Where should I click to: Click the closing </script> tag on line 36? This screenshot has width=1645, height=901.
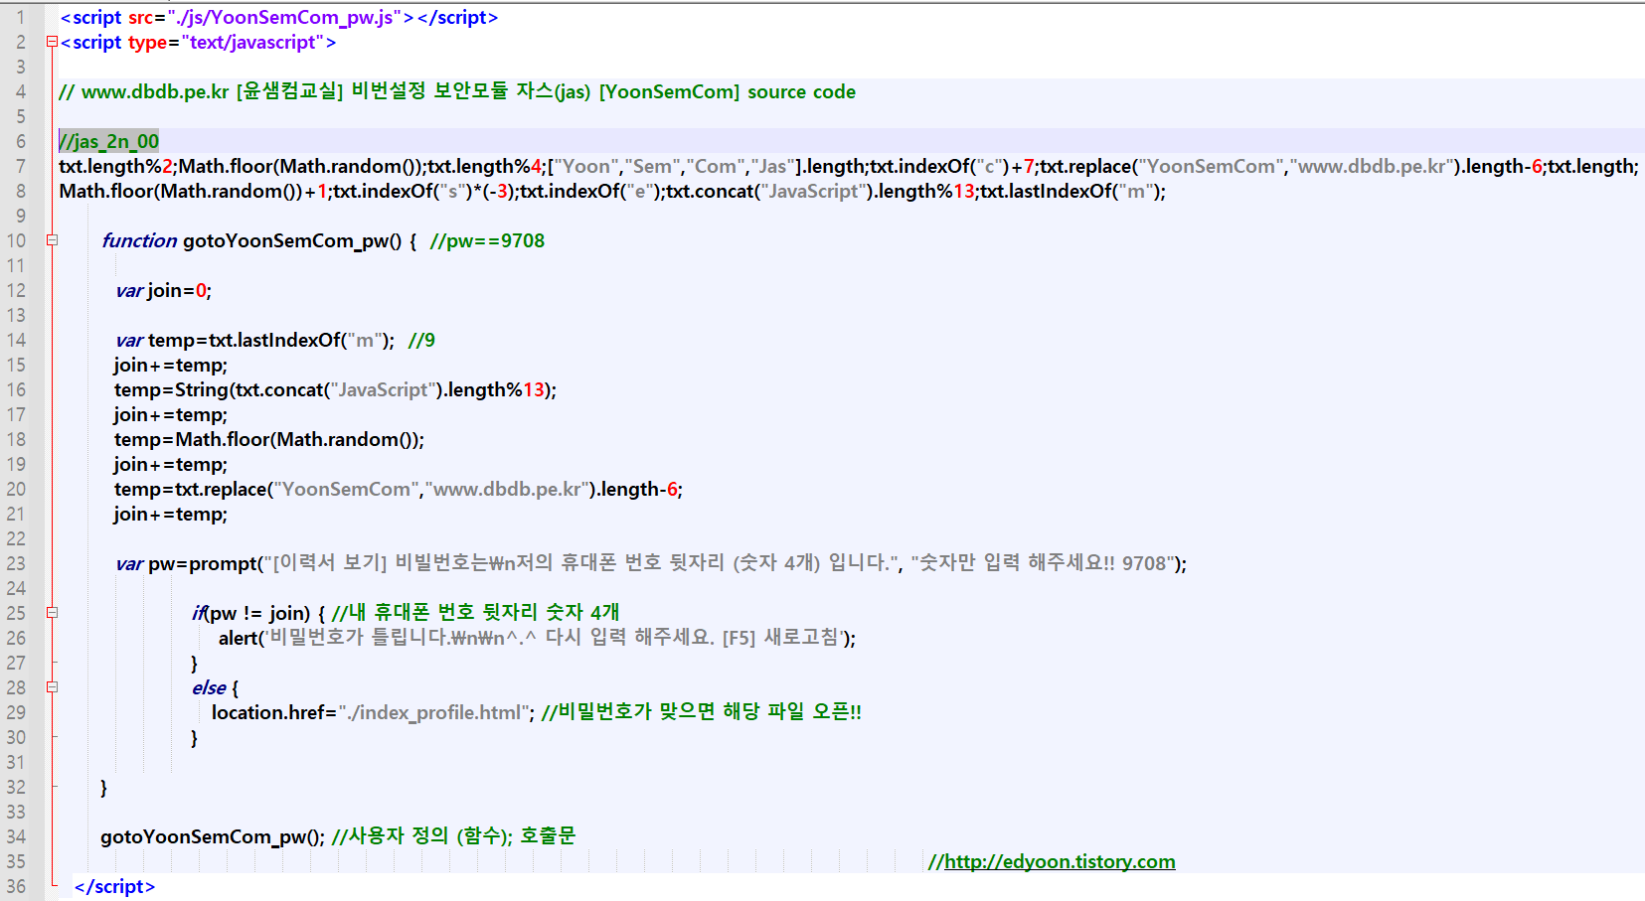pyautogui.click(x=114, y=886)
